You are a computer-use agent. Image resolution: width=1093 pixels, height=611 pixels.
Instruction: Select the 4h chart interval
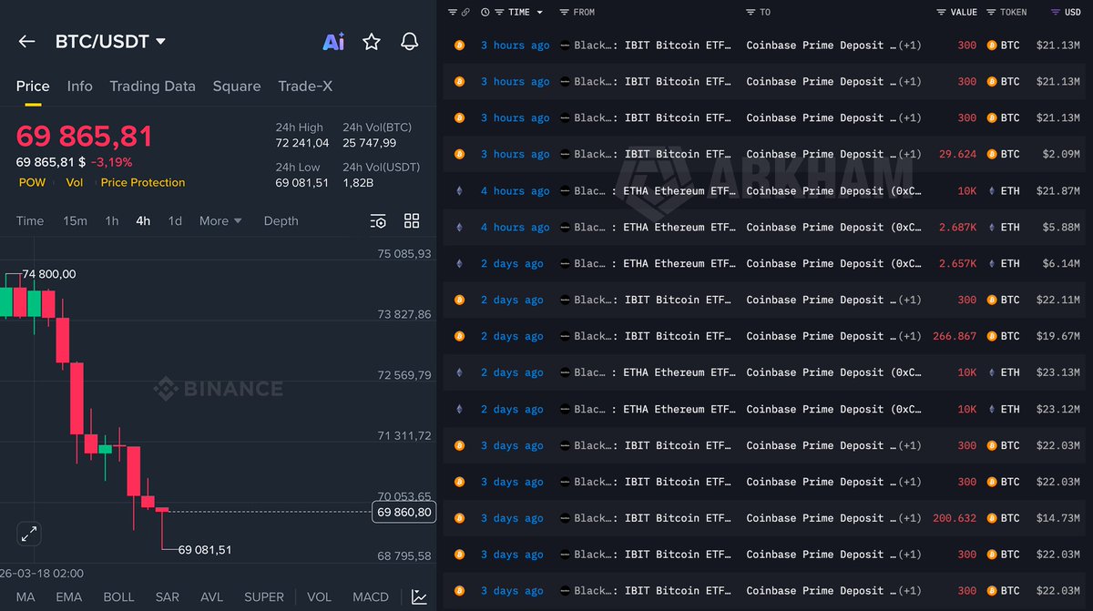pyautogui.click(x=143, y=221)
